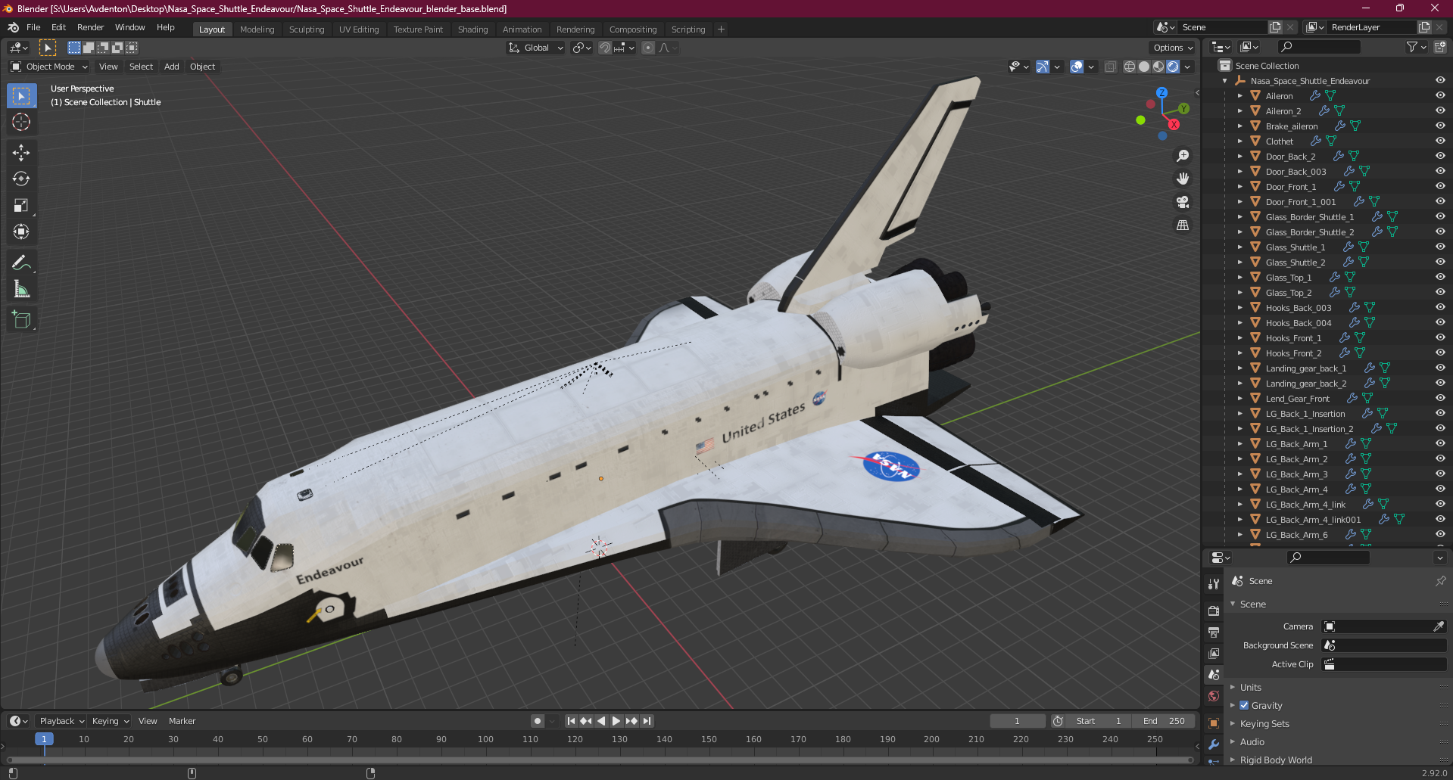Jump to timeline end frame
Image resolution: width=1453 pixels, height=780 pixels.
point(647,721)
